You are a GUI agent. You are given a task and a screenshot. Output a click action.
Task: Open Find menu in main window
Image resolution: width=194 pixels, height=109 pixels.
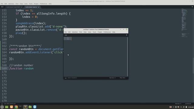click(x=17, y=4)
